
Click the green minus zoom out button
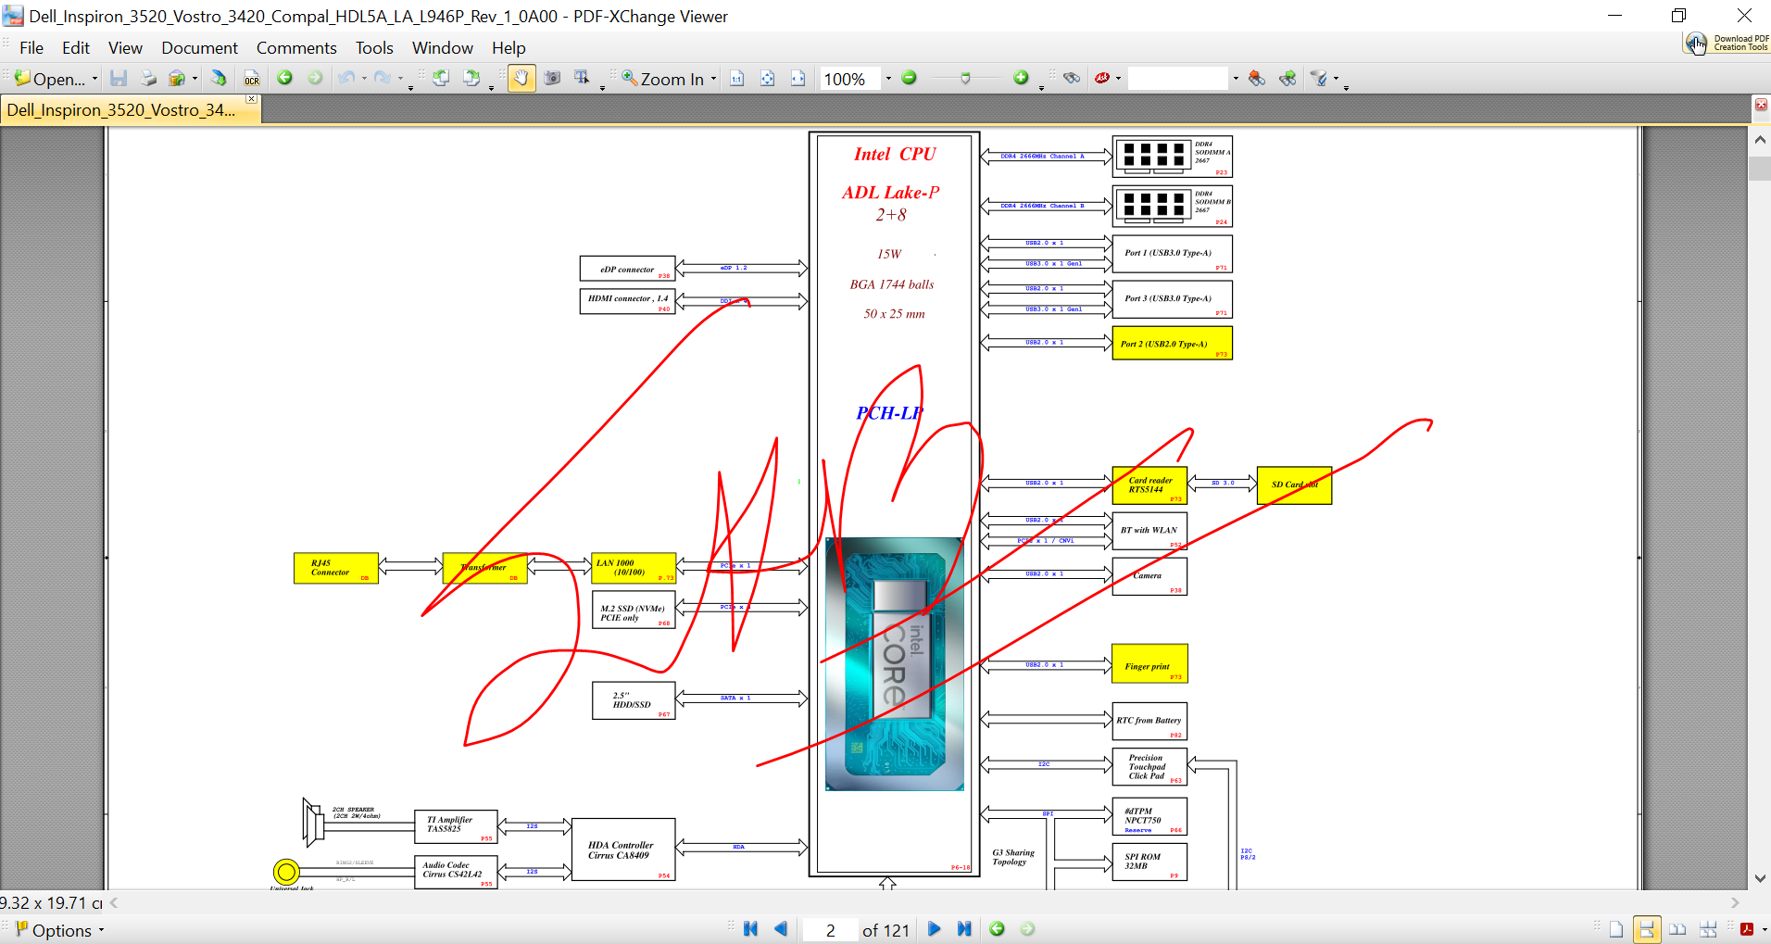[x=910, y=79]
